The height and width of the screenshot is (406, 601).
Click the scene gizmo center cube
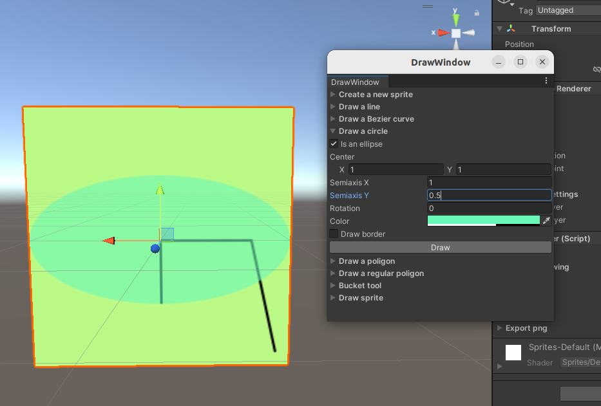click(456, 33)
